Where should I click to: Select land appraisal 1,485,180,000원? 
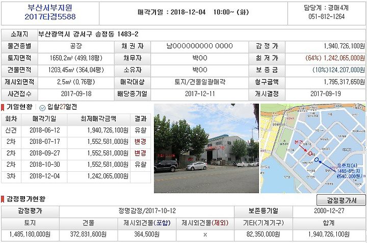coord(30,234)
